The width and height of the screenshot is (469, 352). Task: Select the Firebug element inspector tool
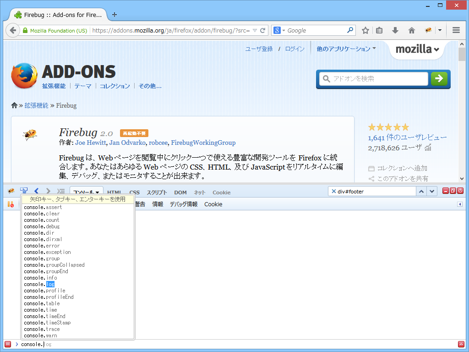point(24,191)
